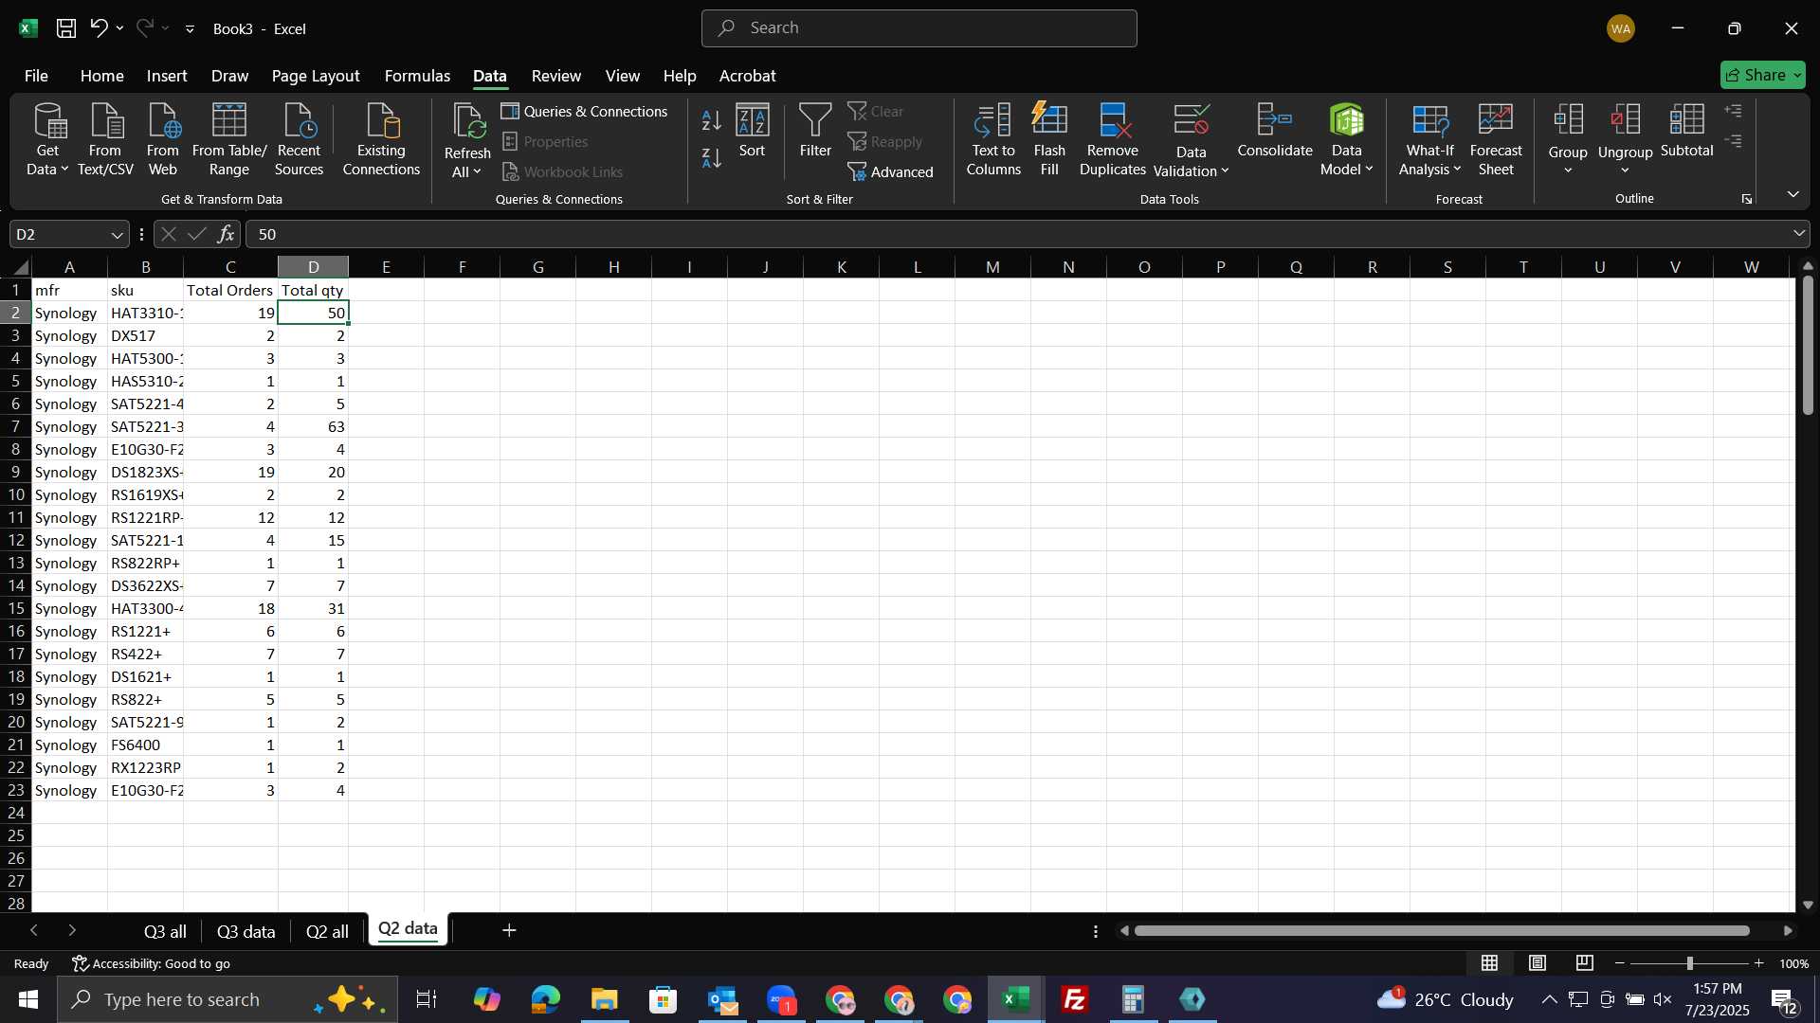
Task: Click the Save icon in title bar
Action: [x=65, y=28]
